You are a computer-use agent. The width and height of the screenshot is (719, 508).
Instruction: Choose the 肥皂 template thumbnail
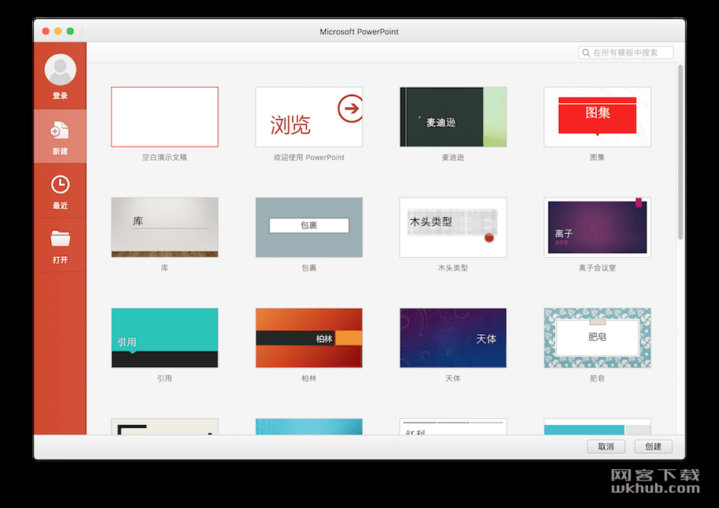tap(597, 338)
